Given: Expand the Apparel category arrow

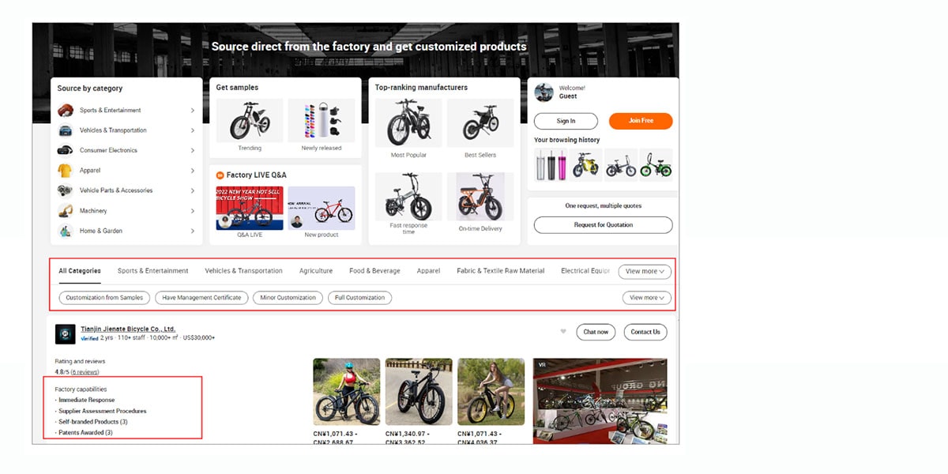Looking at the screenshot, I should [192, 171].
